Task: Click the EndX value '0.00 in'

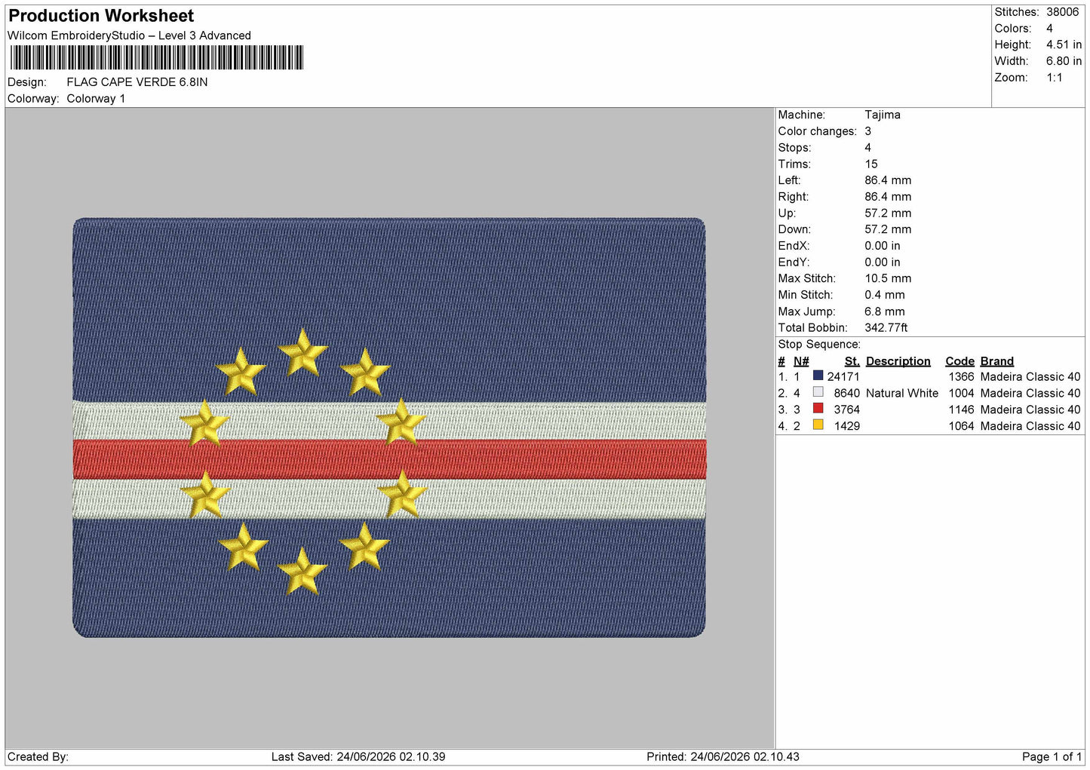Action: (x=883, y=246)
